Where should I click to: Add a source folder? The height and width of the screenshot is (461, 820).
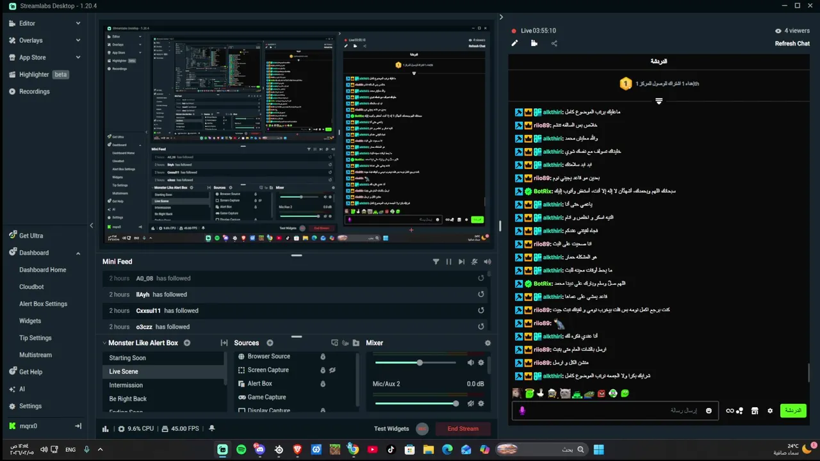click(356, 343)
